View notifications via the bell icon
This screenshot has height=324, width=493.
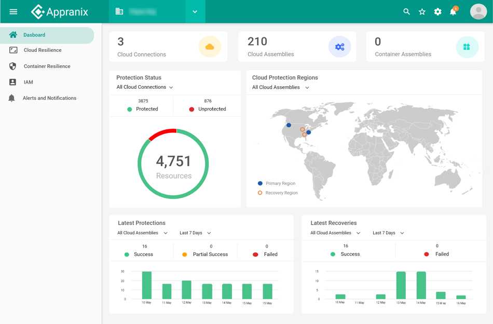point(453,11)
